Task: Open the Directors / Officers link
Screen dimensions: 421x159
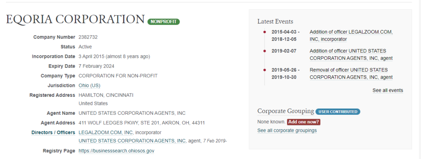Action: (53, 132)
